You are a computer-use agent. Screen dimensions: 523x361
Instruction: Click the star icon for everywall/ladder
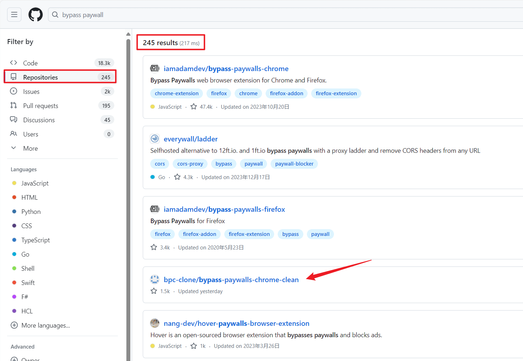pyautogui.click(x=177, y=177)
